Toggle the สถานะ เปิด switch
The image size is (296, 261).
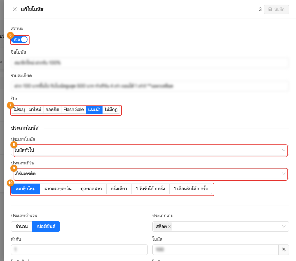(x=19, y=39)
